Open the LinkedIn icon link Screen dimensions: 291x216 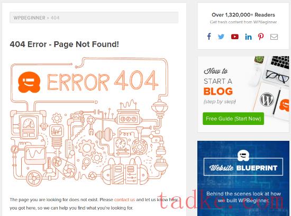pyautogui.click(x=248, y=37)
